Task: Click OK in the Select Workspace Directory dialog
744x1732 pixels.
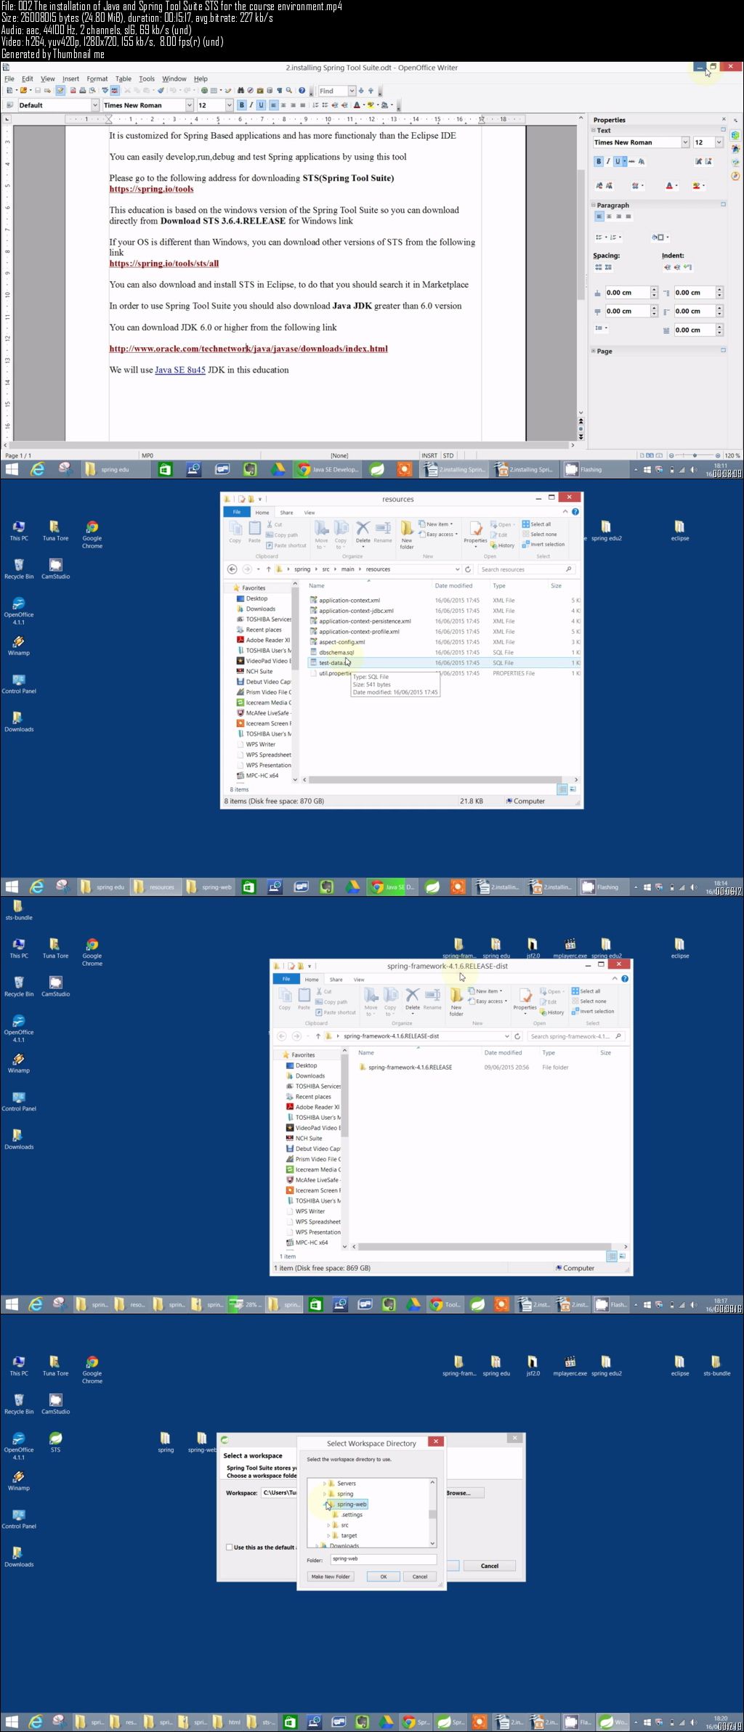Action: (x=384, y=1576)
